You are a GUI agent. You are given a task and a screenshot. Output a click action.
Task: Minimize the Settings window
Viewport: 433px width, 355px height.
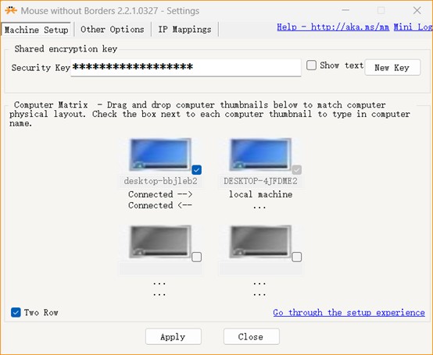tap(345, 10)
